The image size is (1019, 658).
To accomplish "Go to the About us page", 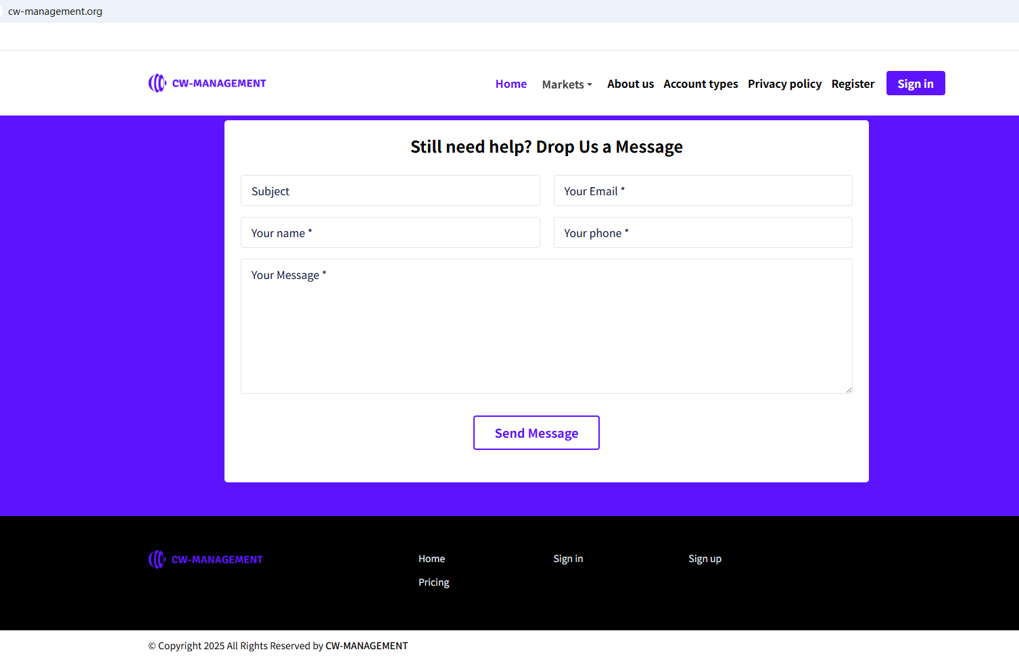I will pyautogui.click(x=630, y=84).
